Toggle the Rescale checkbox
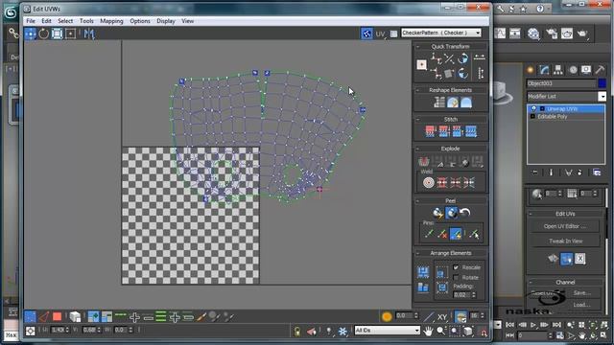The height and width of the screenshot is (345, 614). click(x=456, y=267)
